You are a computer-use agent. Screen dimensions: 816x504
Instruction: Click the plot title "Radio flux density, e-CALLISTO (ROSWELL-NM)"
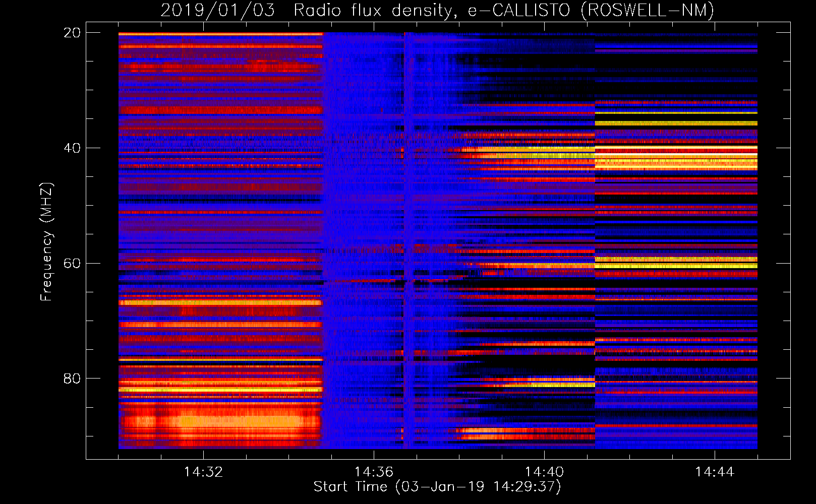pos(504,10)
